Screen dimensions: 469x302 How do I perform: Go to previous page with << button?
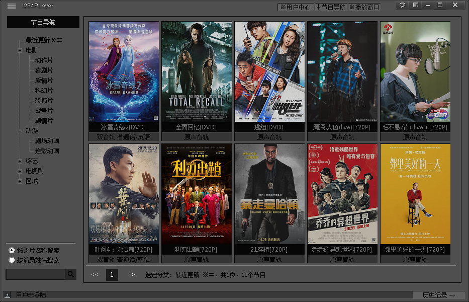(95, 274)
